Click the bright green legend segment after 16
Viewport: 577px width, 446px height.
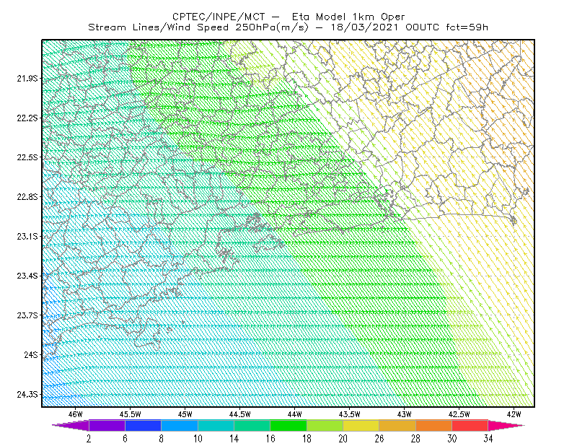click(288, 425)
